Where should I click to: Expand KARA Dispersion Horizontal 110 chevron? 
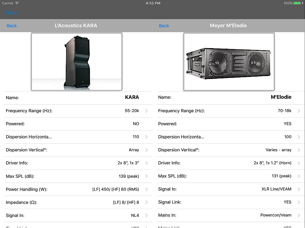(x=146, y=137)
